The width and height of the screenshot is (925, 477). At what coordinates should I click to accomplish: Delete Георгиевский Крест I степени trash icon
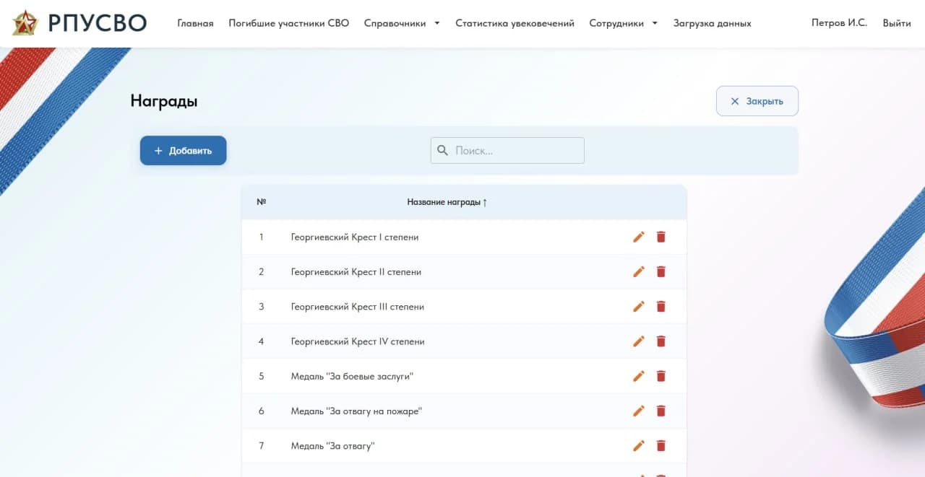tap(661, 237)
